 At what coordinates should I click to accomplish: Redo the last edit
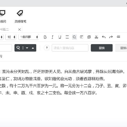[x=111, y=37]
